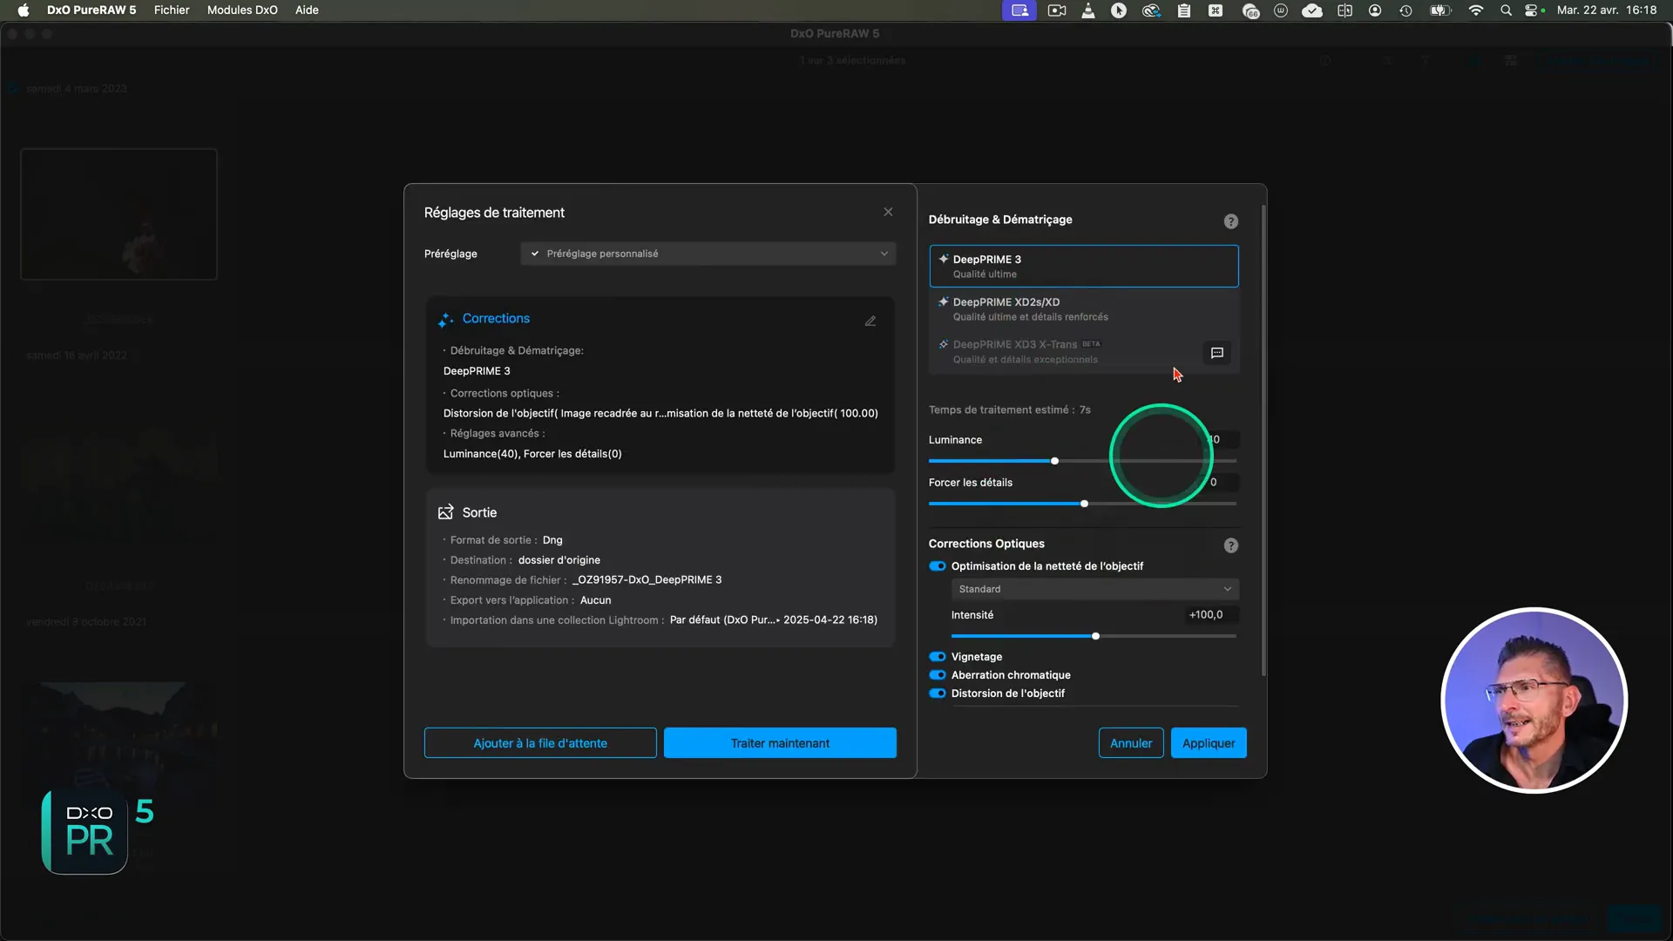Click Traiter maintenant
This screenshot has width=1673, height=941.
click(780, 743)
